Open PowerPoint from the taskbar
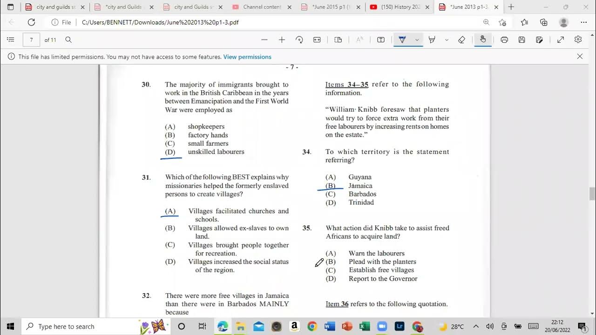 coord(347,326)
